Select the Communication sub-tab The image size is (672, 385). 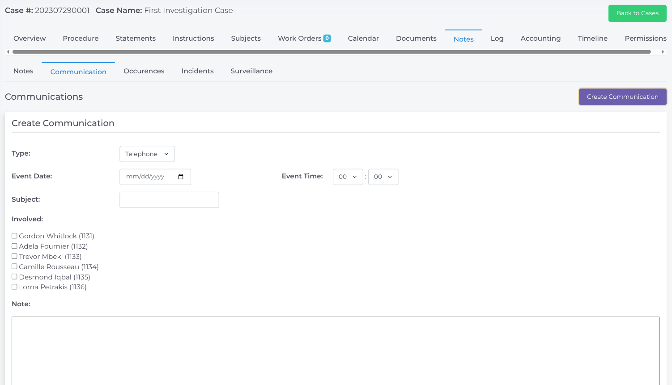click(78, 72)
